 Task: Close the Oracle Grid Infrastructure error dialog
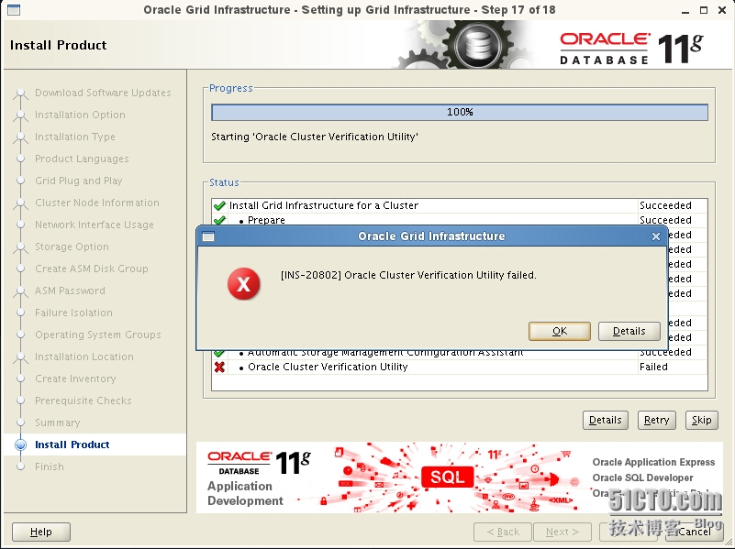click(656, 236)
